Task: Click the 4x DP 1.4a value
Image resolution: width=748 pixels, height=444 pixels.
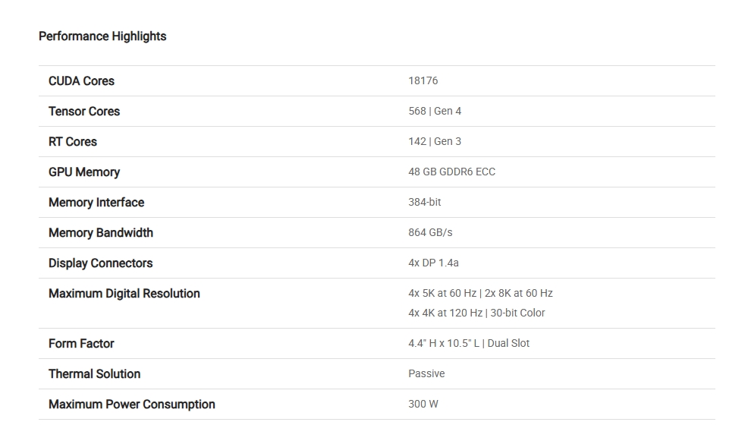Action: [433, 263]
